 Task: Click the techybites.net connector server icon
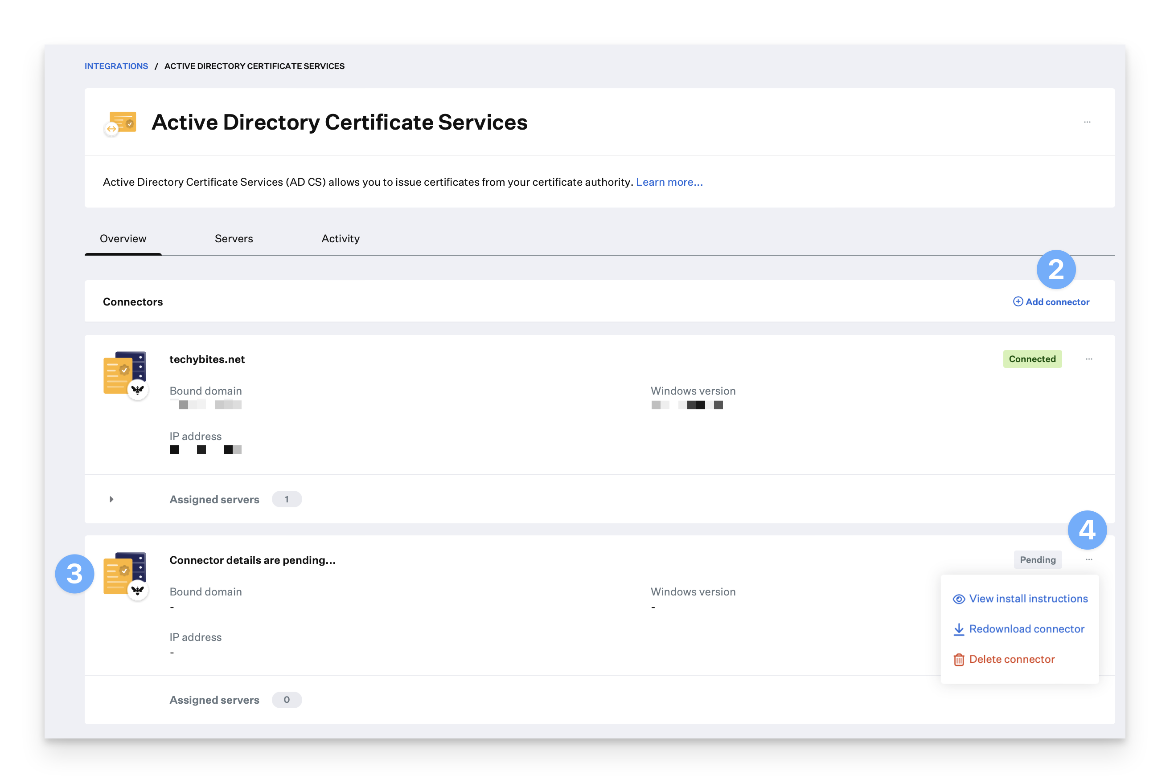click(125, 375)
